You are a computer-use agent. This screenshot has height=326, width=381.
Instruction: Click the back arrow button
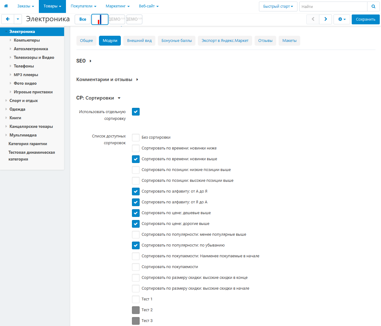pyautogui.click(x=8, y=19)
